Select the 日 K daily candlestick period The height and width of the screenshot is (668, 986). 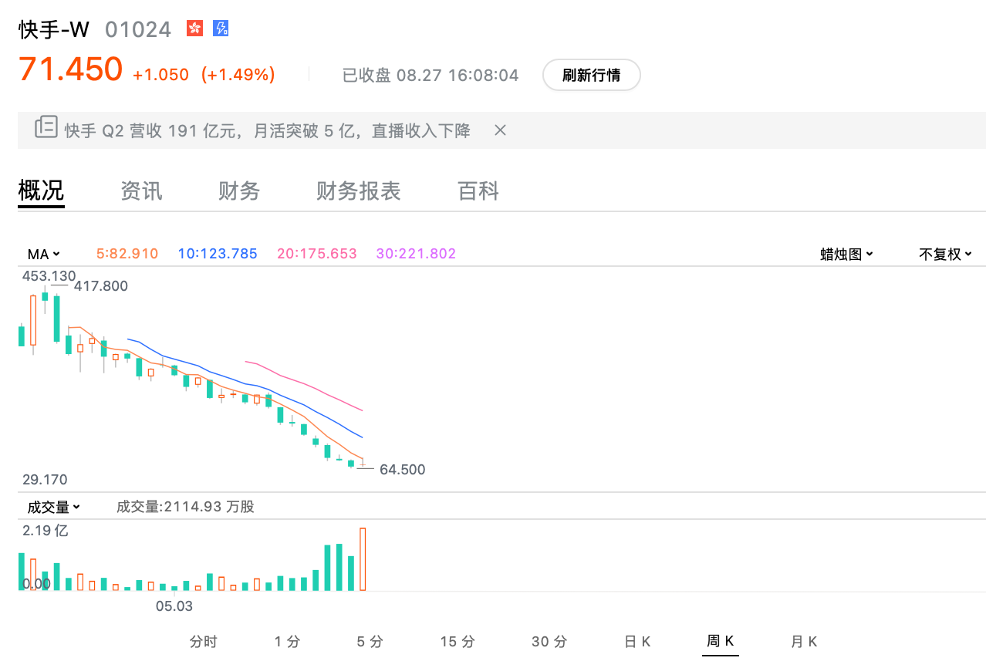click(x=637, y=641)
